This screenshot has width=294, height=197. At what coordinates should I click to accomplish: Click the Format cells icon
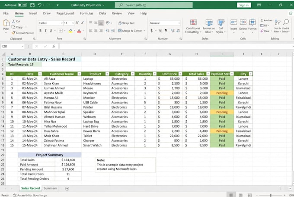[x=252, y=22]
